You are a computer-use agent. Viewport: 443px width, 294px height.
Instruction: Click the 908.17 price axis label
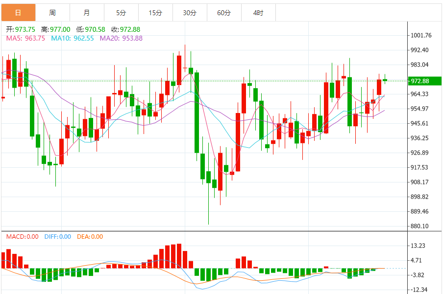tap(419, 182)
